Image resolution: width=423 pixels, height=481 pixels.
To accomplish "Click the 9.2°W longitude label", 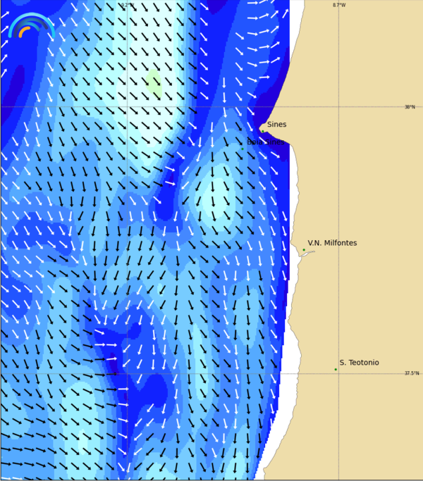I will [127, 5].
